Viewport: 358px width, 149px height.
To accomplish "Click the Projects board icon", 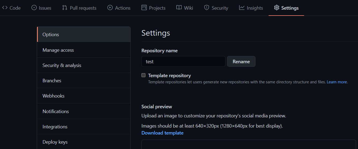I will [x=144, y=8].
